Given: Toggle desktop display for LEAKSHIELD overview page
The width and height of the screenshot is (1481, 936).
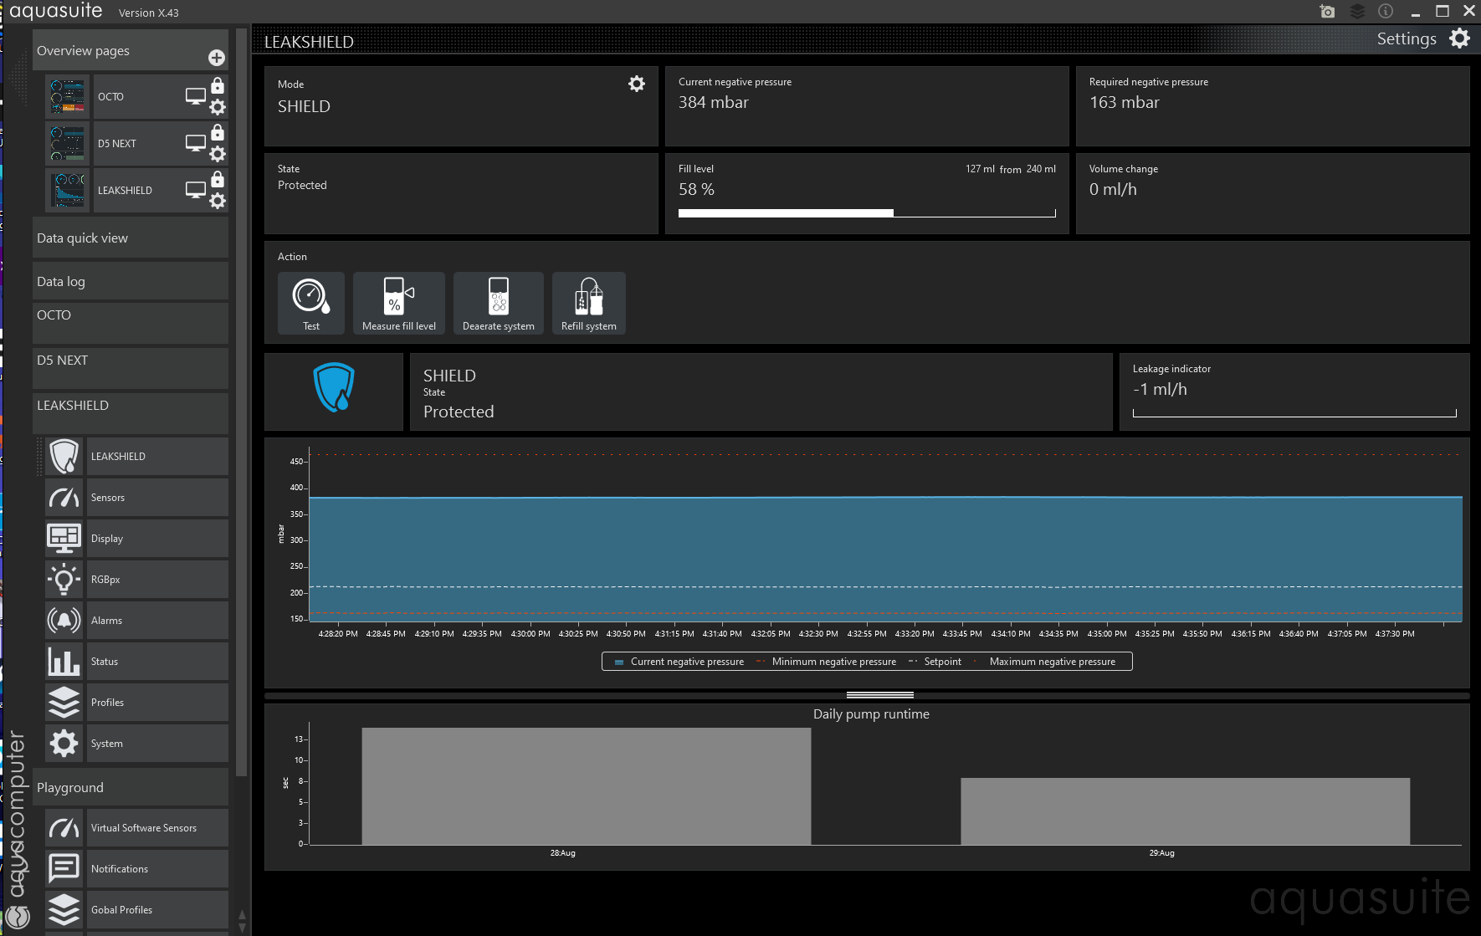Looking at the screenshot, I should 195,190.
